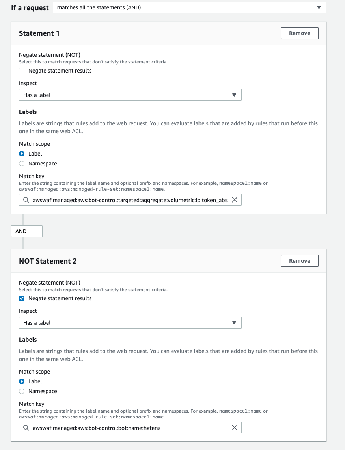Expand Inspect dropdown in NOT Statement 2
345x450 pixels.
[130, 323]
